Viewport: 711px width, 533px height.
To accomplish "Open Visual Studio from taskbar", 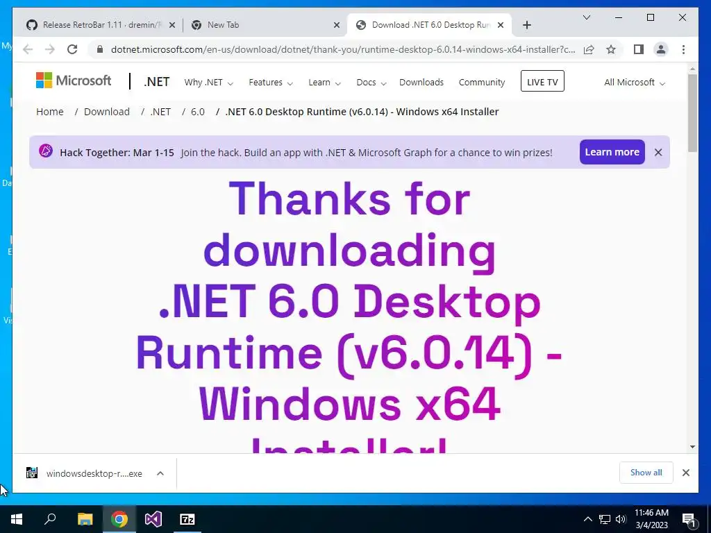I will 153,519.
